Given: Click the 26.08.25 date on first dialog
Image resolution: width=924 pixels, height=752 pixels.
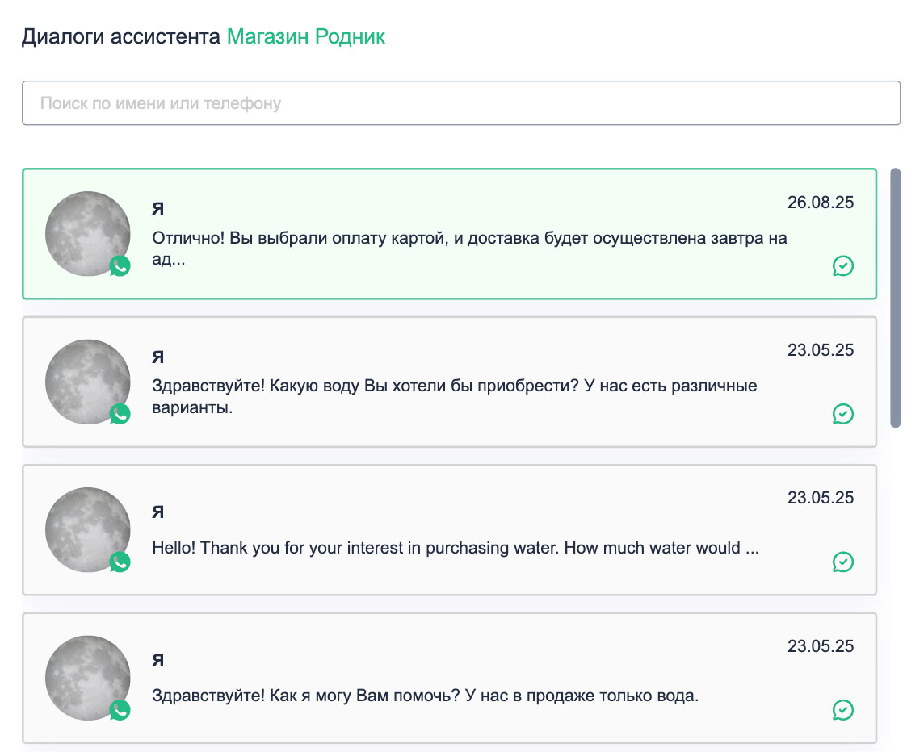Looking at the screenshot, I should [820, 203].
